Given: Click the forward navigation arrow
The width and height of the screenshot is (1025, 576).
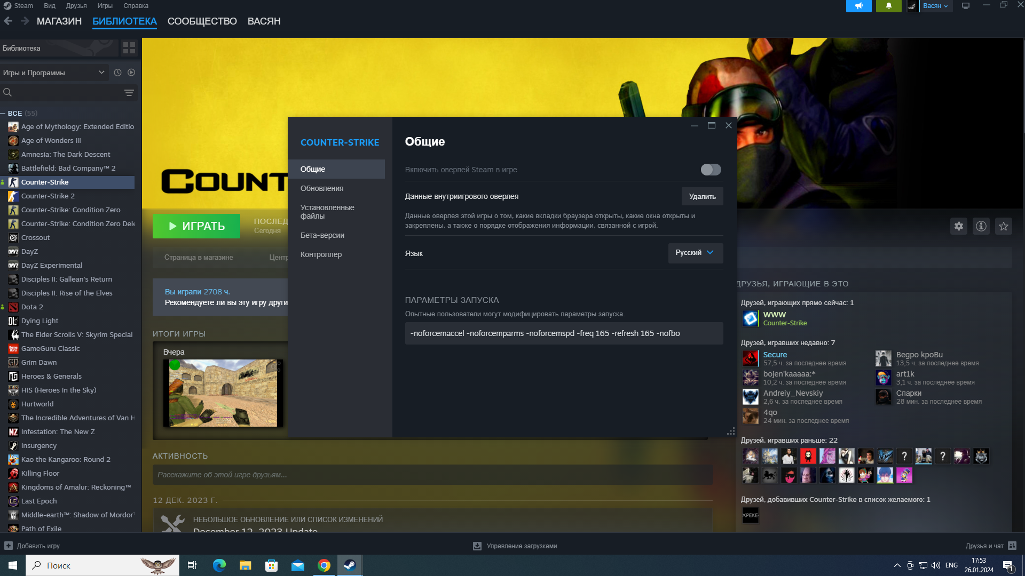Looking at the screenshot, I should pos(25,21).
